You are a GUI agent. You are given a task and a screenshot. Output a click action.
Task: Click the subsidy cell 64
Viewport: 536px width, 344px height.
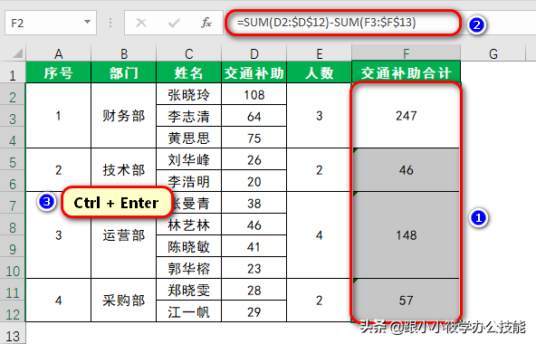pyautogui.click(x=254, y=116)
